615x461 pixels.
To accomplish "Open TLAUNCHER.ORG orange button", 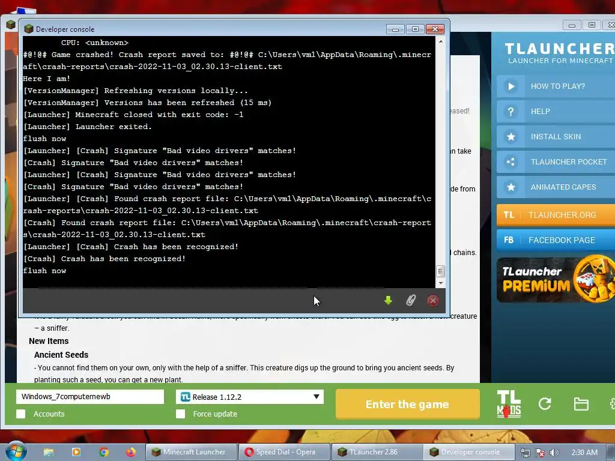I will [556, 215].
